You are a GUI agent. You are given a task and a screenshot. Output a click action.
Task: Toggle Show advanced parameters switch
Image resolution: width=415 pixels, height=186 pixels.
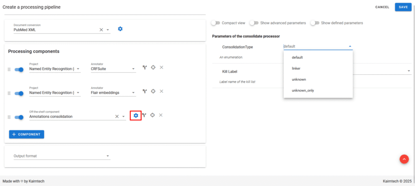point(254,23)
